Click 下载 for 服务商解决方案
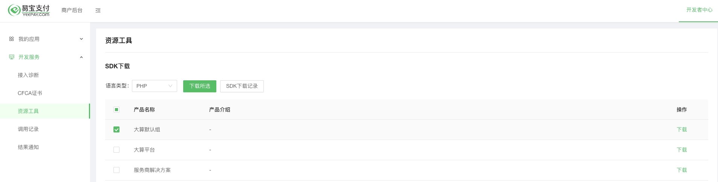The width and height of the screenshot is (718, 182). (681, 170)
